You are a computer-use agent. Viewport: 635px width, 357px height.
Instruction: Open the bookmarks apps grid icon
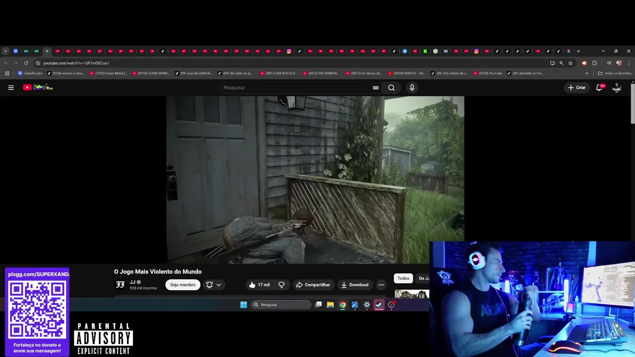point(7,73)
